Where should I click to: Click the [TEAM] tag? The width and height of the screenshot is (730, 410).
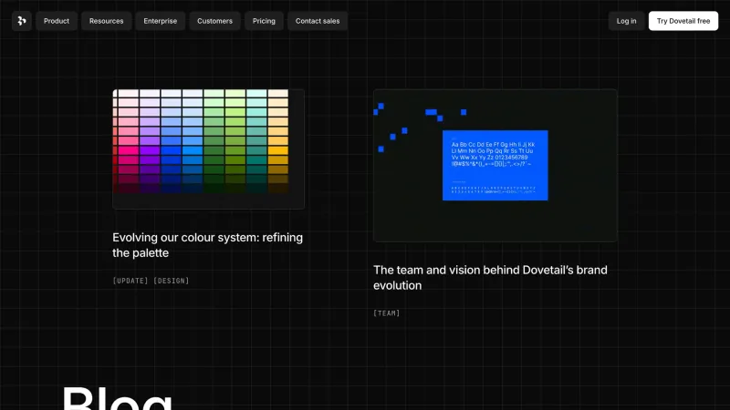point(386,313)
